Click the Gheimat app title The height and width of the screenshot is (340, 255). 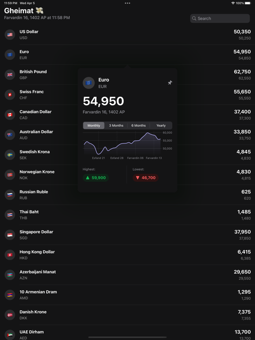click(x=19, y=11)
